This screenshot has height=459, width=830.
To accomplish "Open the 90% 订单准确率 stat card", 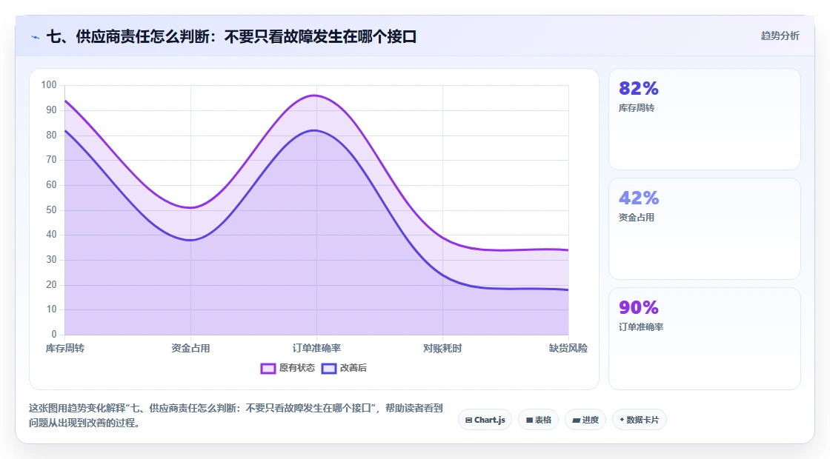I will click(705, 338).
